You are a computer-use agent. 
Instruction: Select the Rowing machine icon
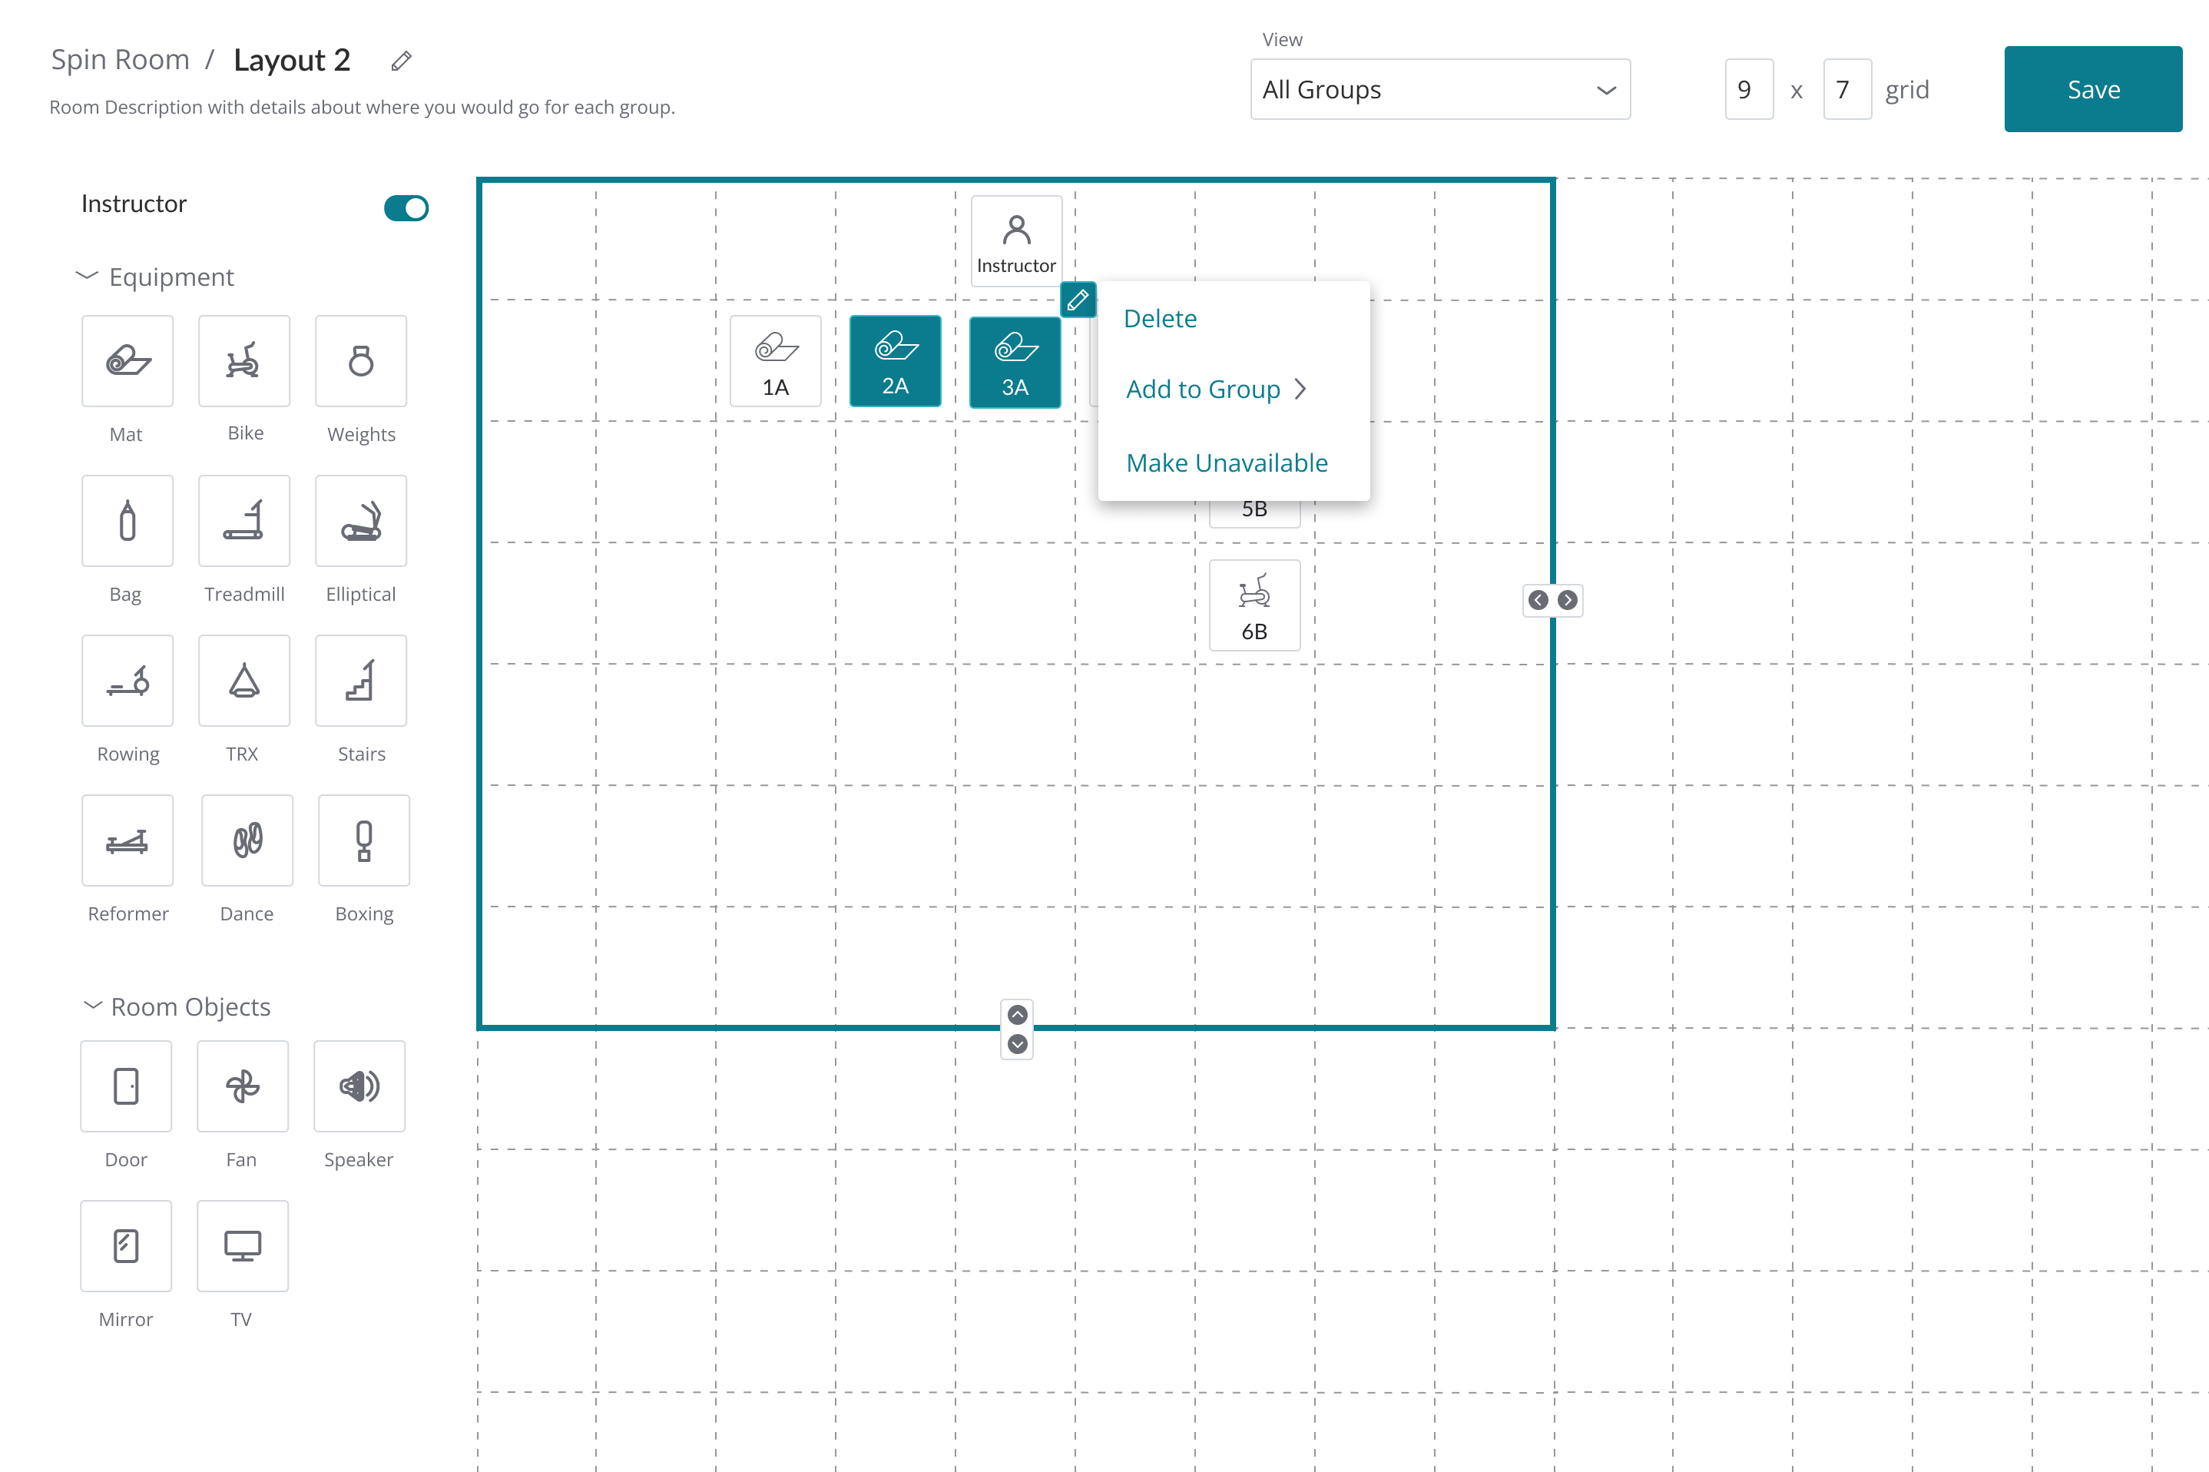tap(128, 681)
